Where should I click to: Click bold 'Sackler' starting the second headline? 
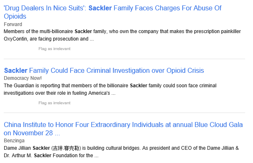point(16,70)
